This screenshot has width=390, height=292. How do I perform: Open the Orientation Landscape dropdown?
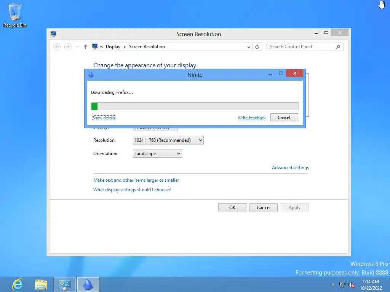(157, 154)
